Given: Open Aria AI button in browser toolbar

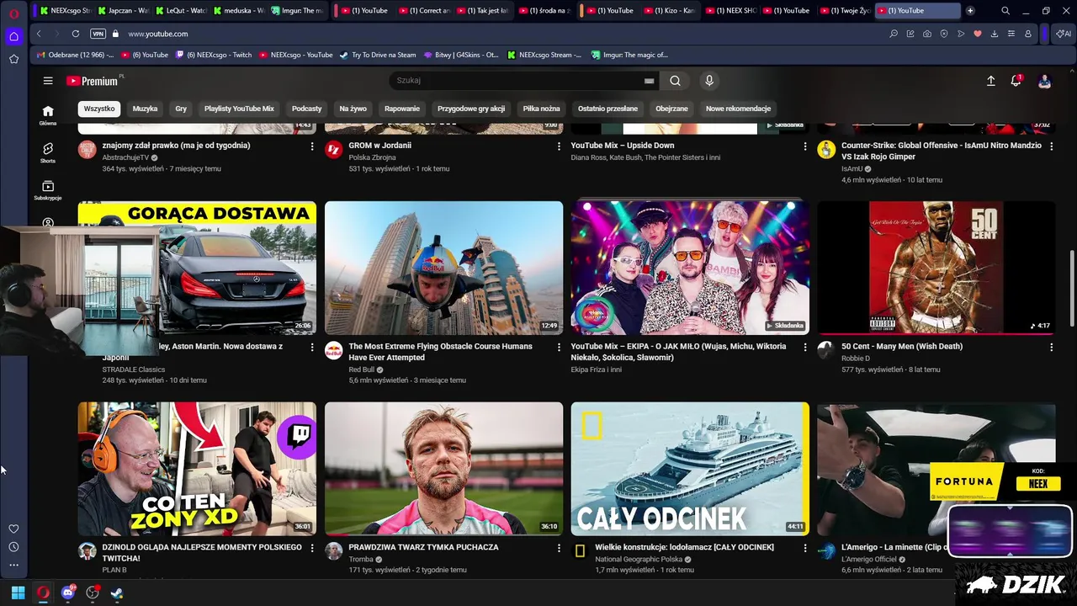Looking at the screenshot, I should tap(1064, 34).
